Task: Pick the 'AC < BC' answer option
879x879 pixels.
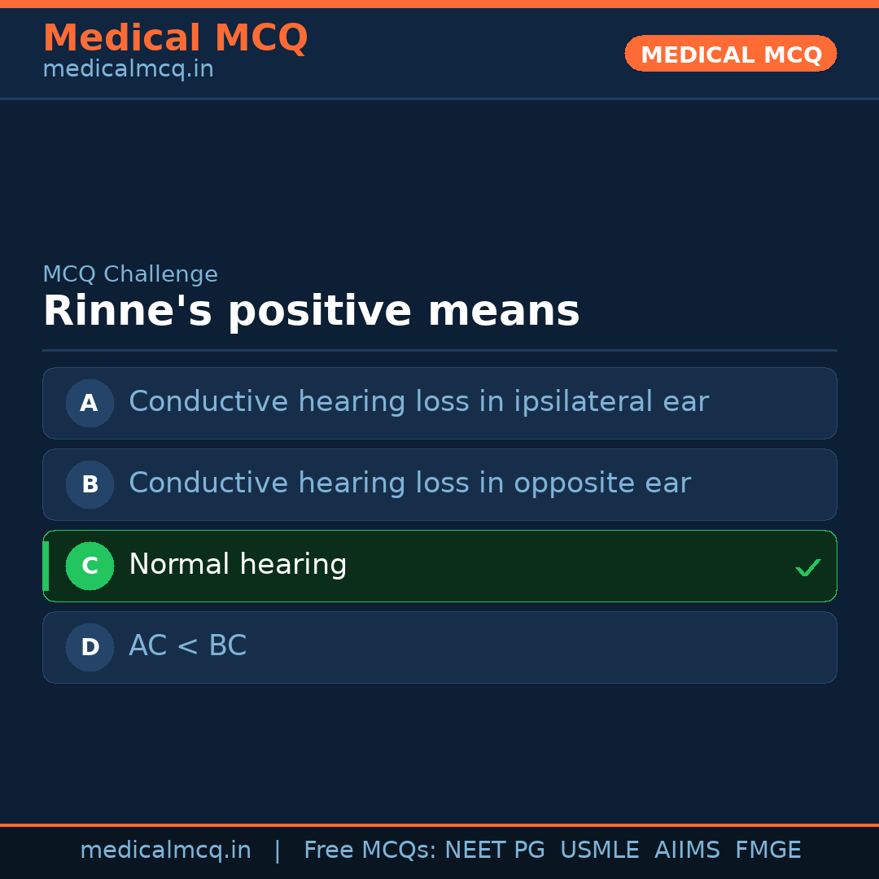Action: pyautogui.click(x=187, y=646)
